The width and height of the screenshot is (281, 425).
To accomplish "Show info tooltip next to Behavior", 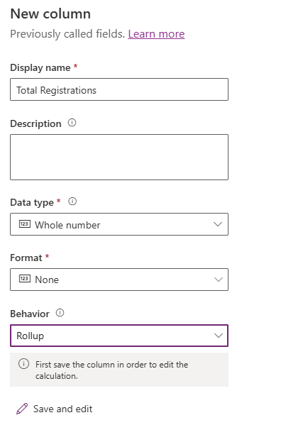I will coord(60,313).
